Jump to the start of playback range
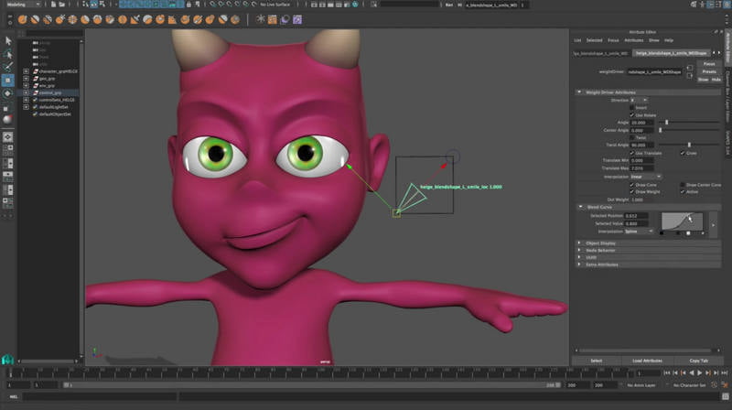Image resolution: width=732 pixels, height=410 pixels. (667, 373)
